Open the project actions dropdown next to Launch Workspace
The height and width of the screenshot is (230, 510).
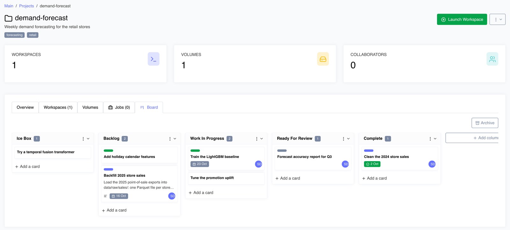click(x=498, y=19)
